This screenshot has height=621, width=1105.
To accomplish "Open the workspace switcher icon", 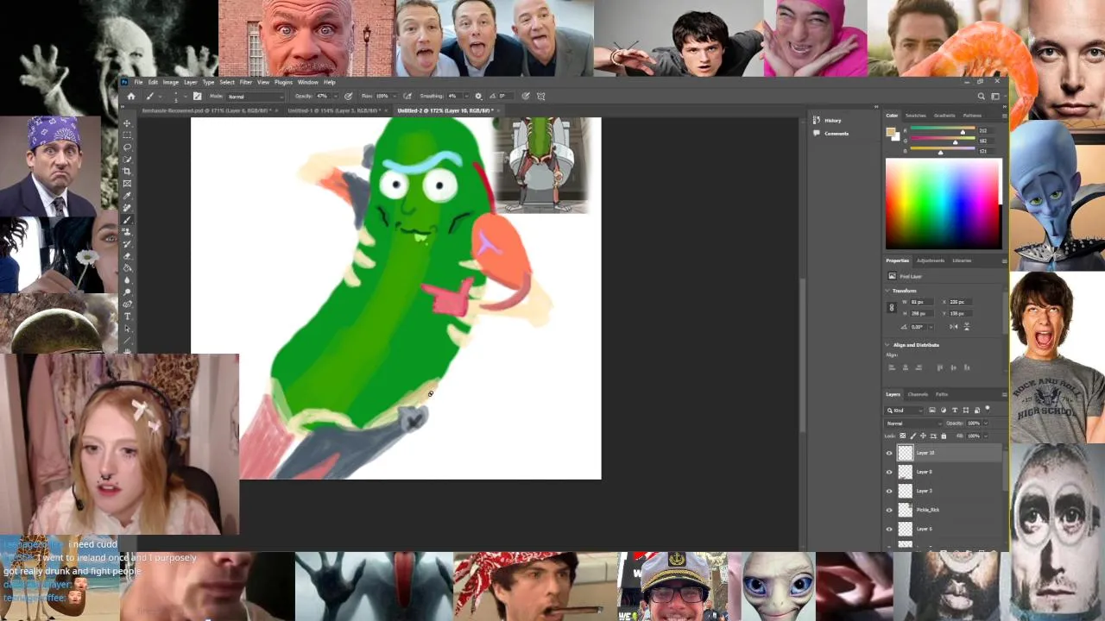I will 995,96.
